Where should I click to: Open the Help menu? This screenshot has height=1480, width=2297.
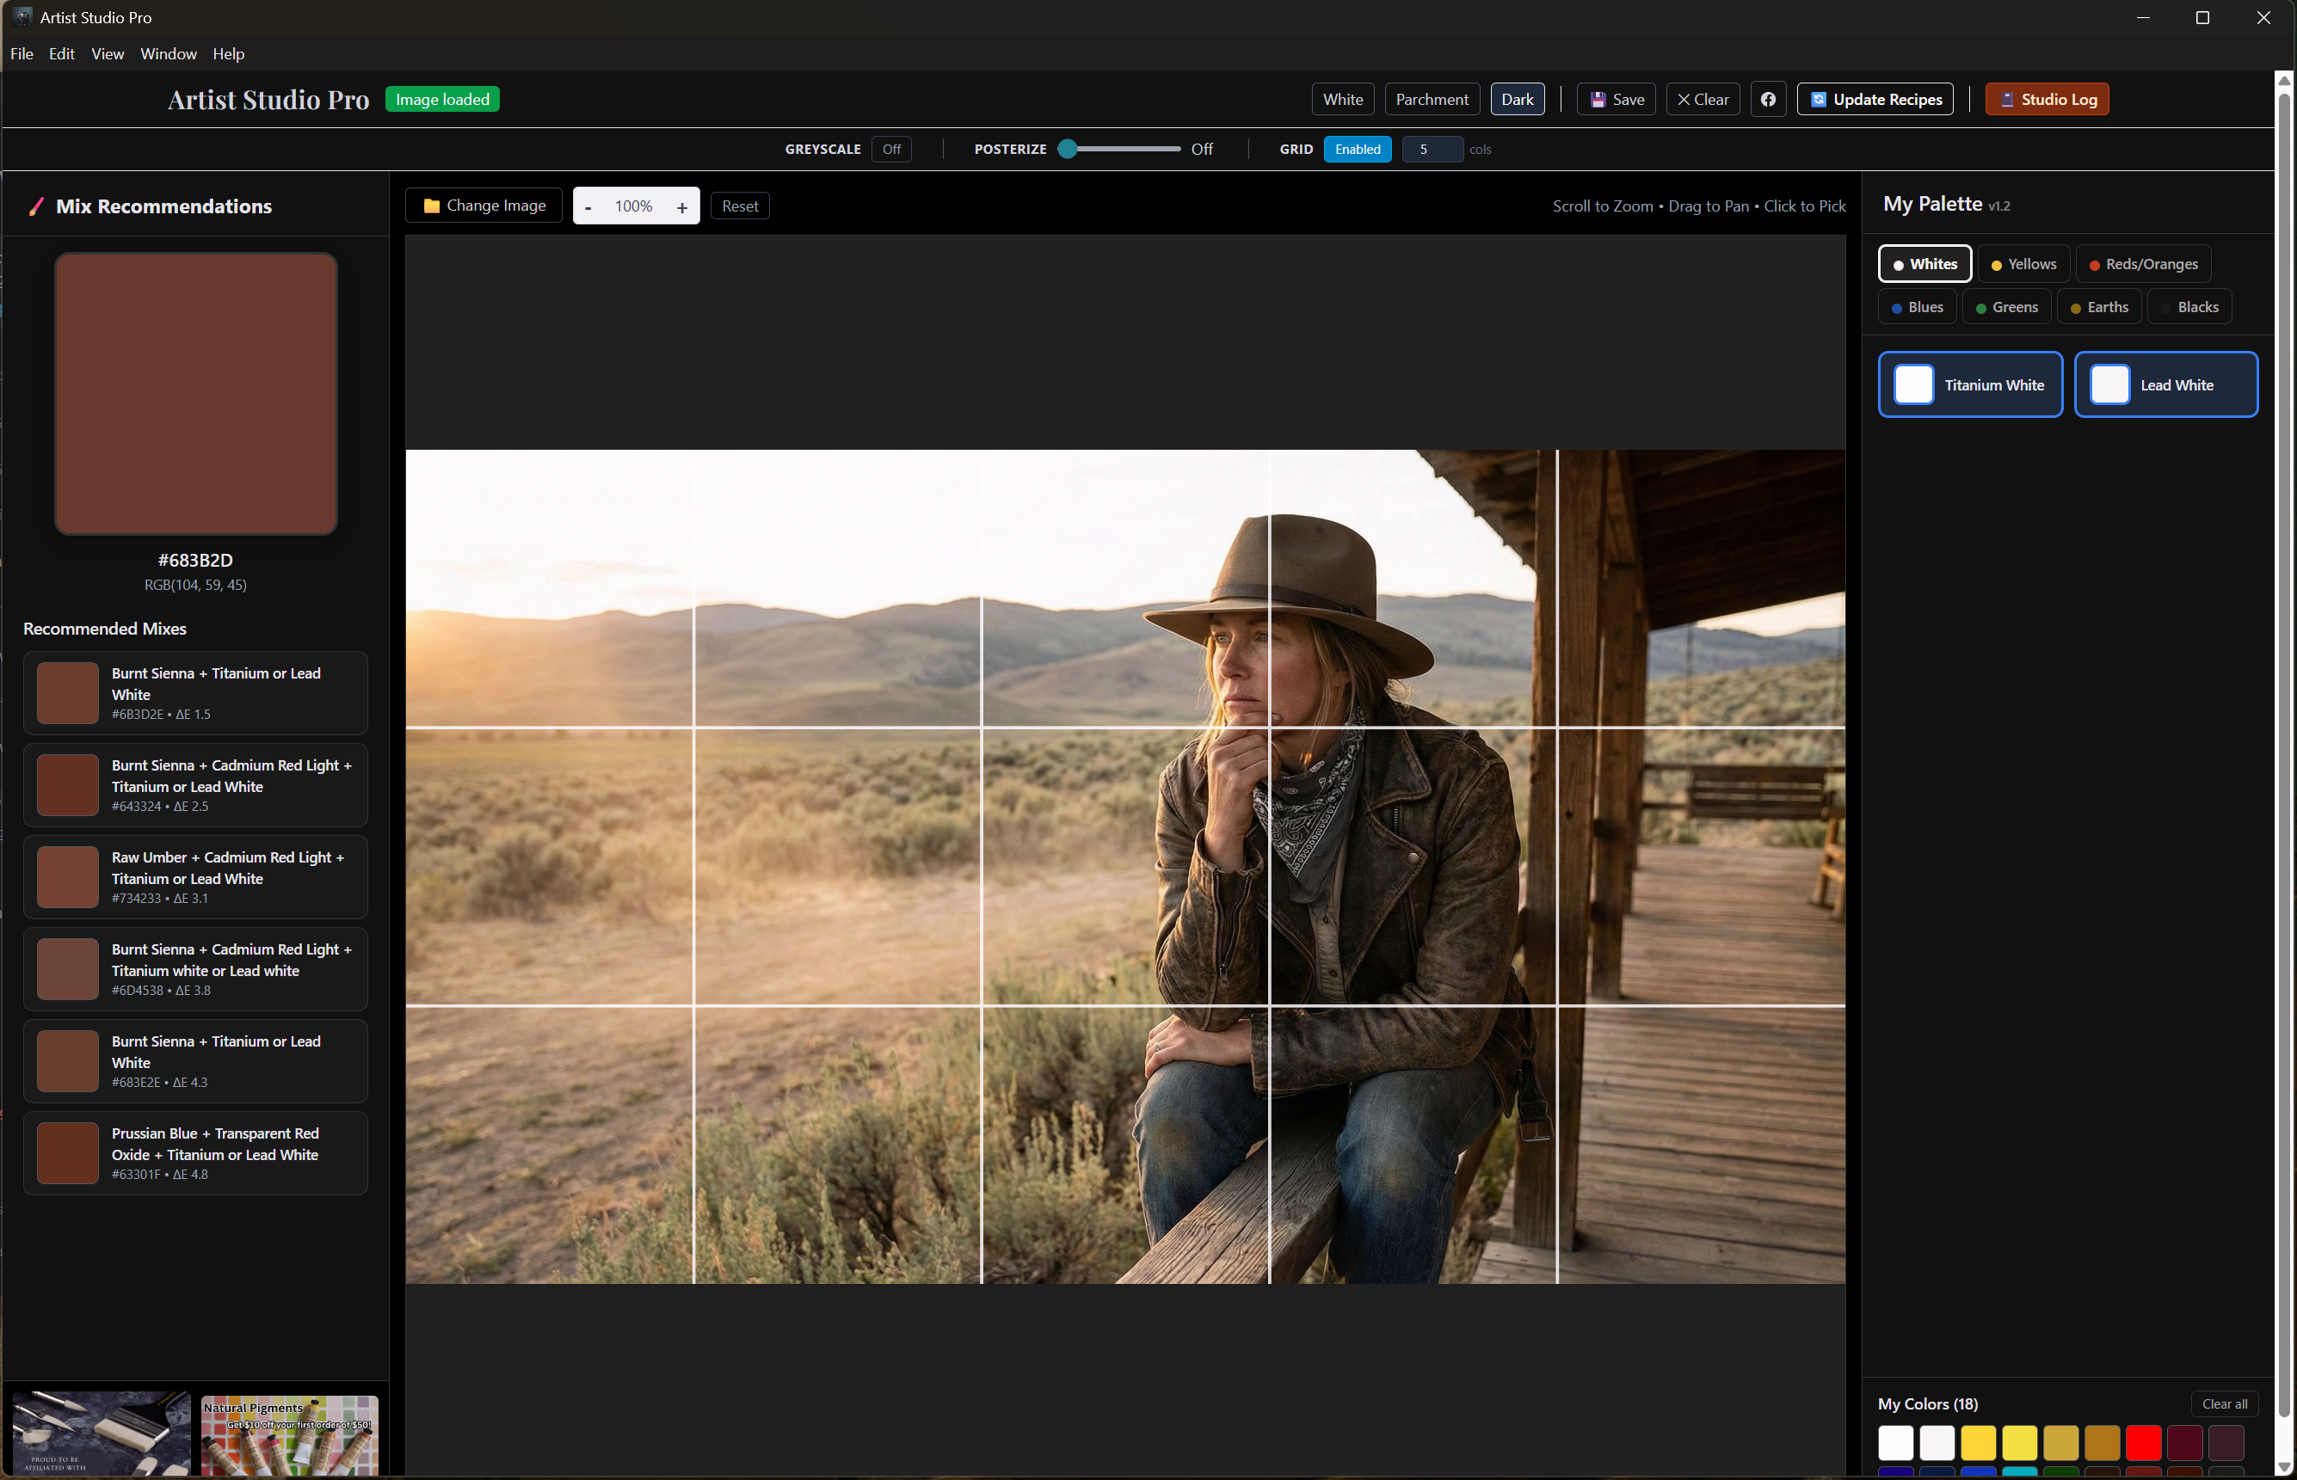click(228, 54)
